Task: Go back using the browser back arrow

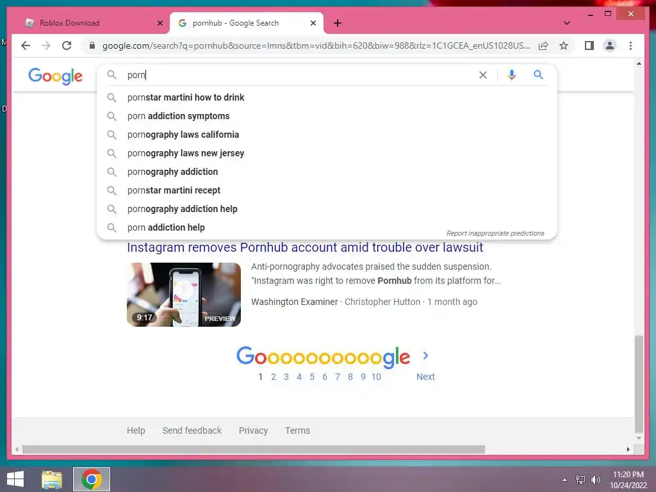Action: click(26, 45)
